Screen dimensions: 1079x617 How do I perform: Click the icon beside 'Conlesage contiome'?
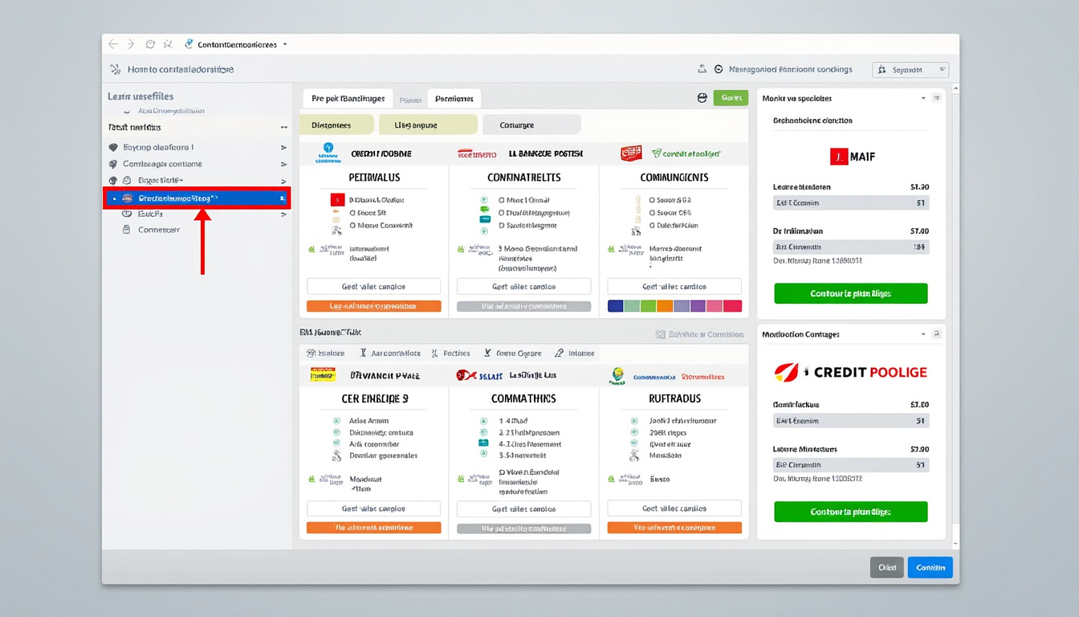[113, 164]
